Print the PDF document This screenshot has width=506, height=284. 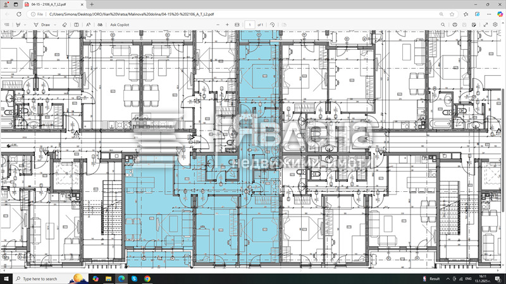click(x=455, y=25)
